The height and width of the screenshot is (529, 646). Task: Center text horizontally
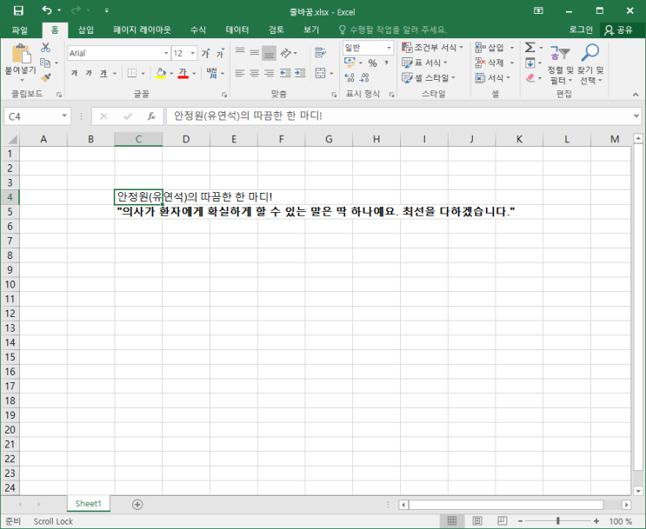[x=254, y=73]
